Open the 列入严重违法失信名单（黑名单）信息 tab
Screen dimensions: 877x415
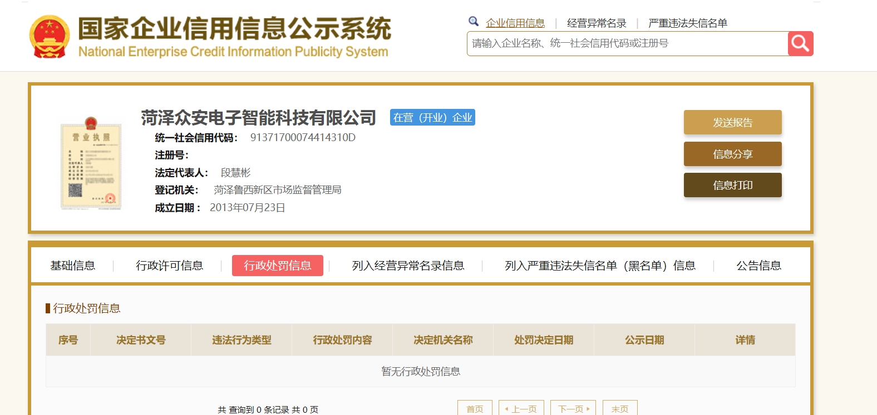600,266
